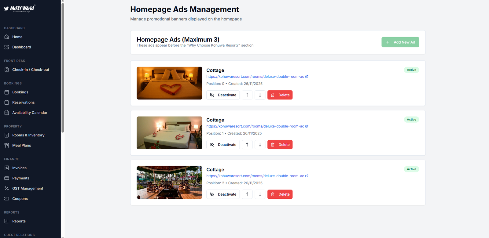The image size is (489, 238).
Task: Click the Coupons ticket icon
Action: click(7, 199)
